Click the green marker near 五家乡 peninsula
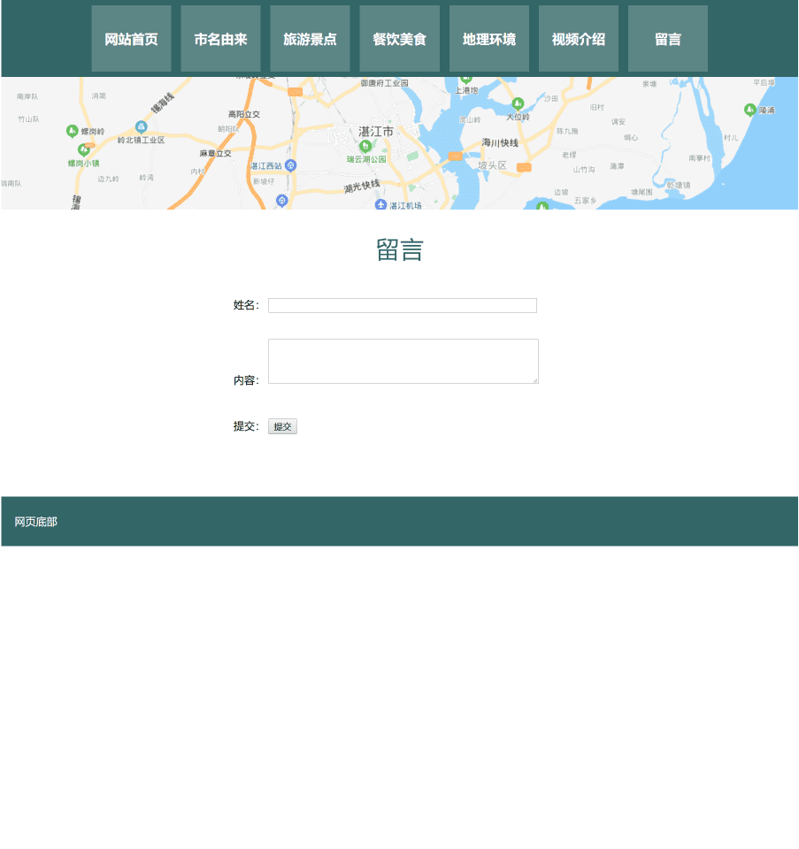799x849 pixels. (542, 205)
